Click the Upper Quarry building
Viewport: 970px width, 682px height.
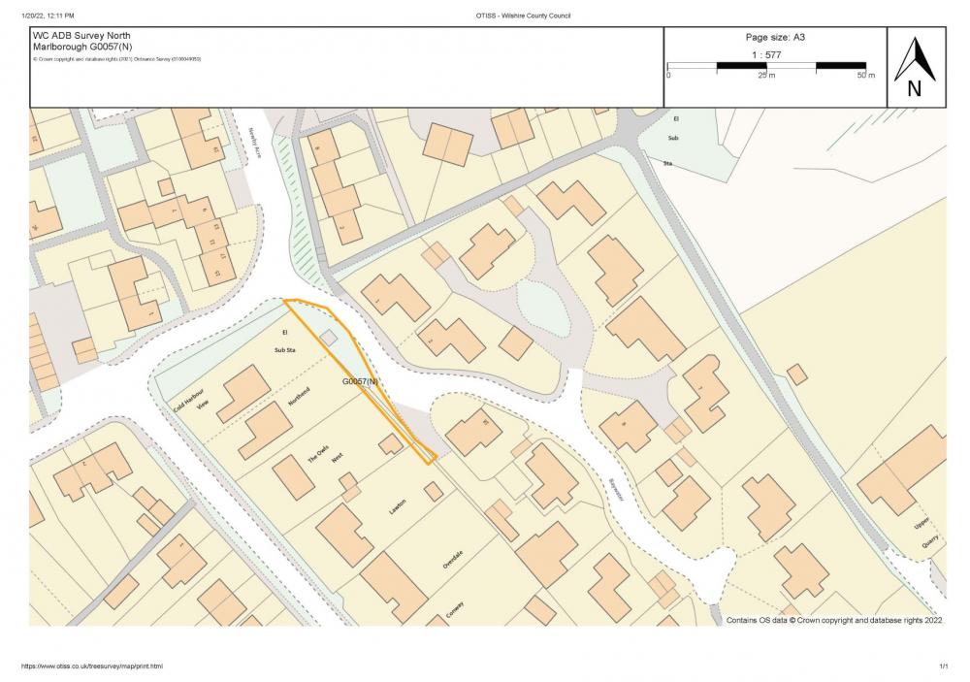click(903, 468)
